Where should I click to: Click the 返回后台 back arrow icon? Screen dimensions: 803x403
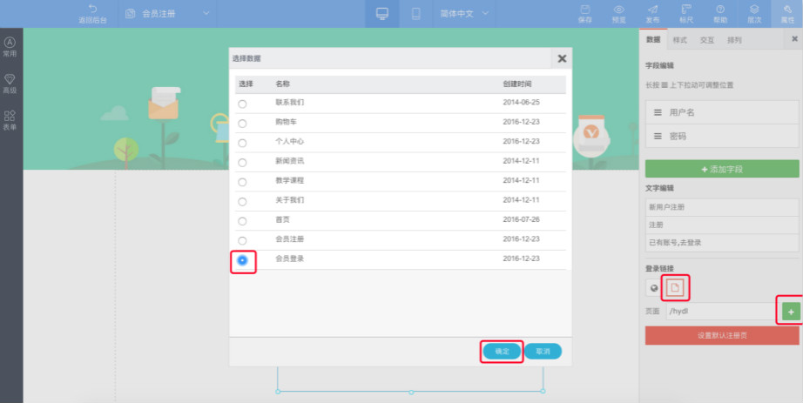tap(93, 9)
